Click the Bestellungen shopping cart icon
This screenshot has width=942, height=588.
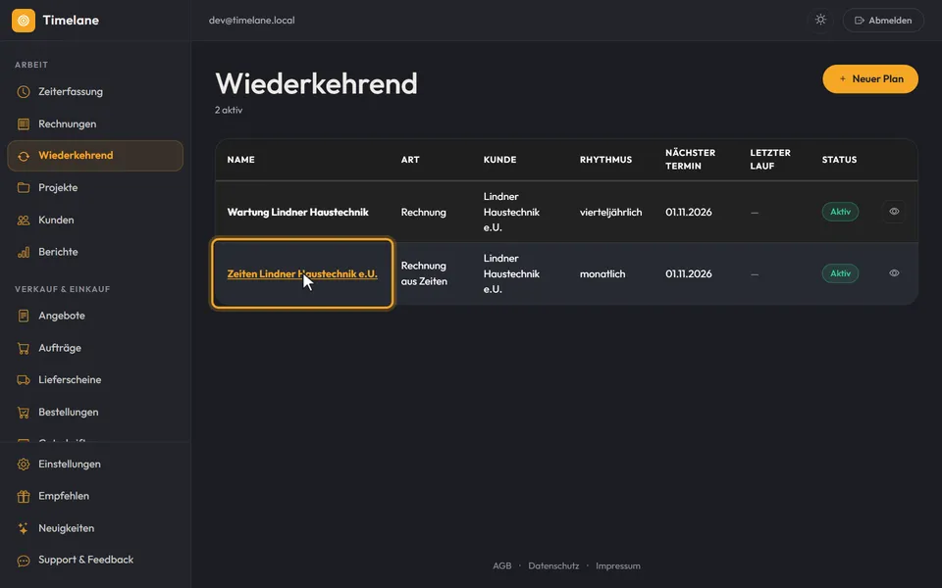tap(24, 413)
